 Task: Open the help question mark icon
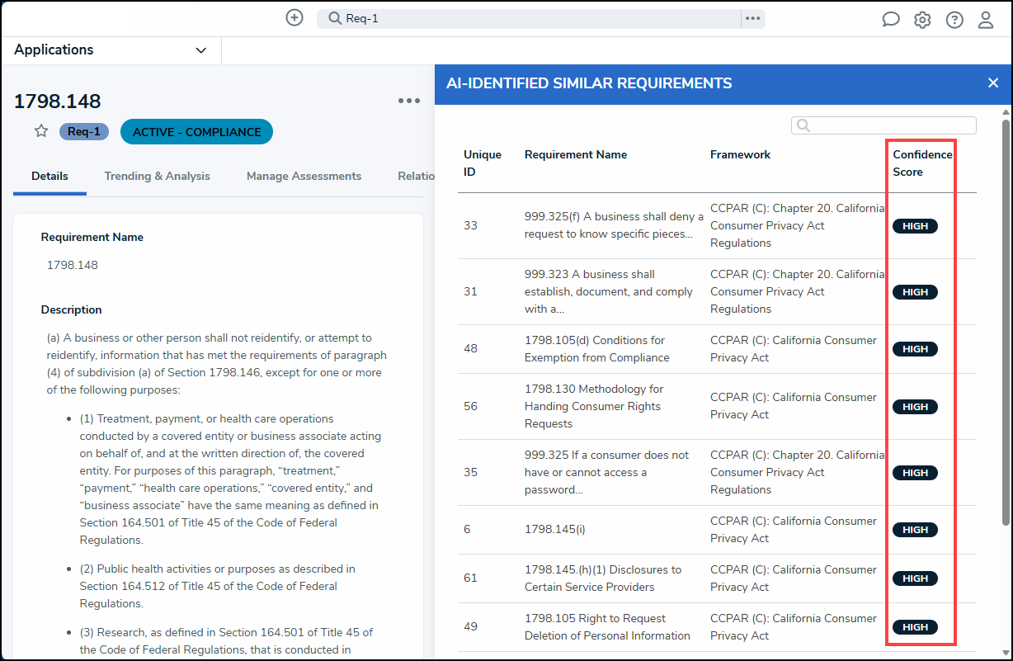pyautogui.click(x=954, y=20)
